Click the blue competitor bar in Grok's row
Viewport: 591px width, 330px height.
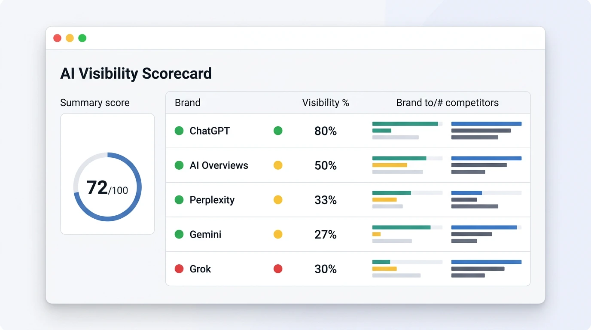point(486,261)
